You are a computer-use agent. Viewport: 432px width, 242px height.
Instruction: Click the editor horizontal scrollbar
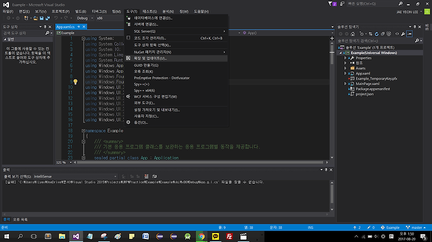click(201, 162)
